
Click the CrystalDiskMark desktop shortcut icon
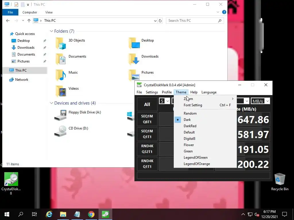click(x=11, y=179)
